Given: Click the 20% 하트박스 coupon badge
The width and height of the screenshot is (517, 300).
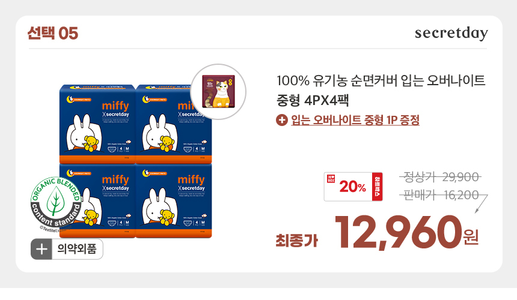Looking at the screenshot, I should 353,187.
